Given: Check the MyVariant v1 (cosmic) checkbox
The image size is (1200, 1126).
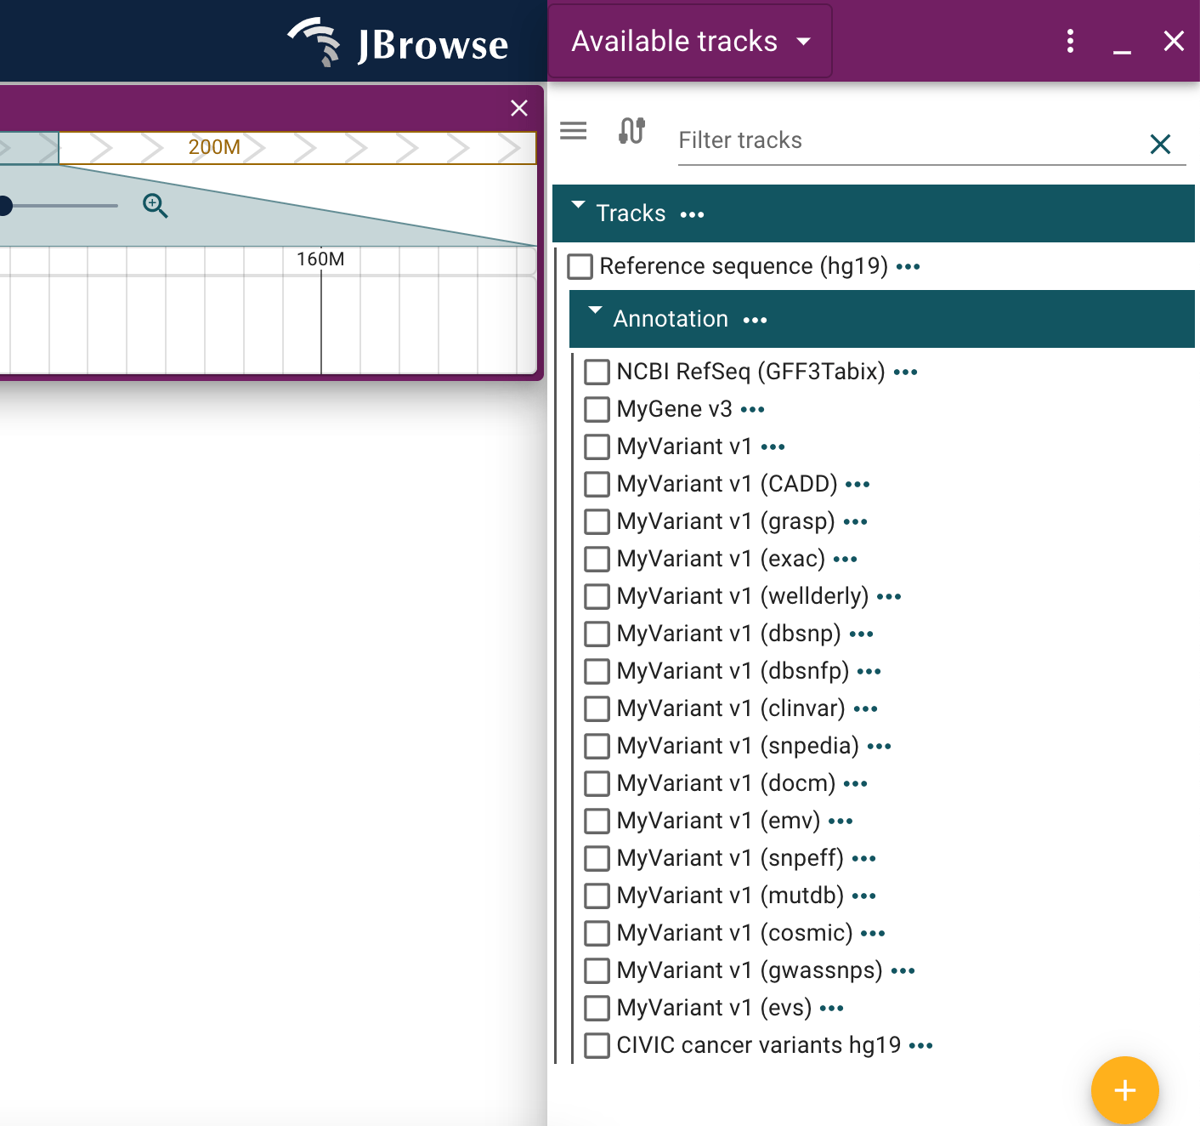Looking at the screenshot, I should click(x=597, y=933).
